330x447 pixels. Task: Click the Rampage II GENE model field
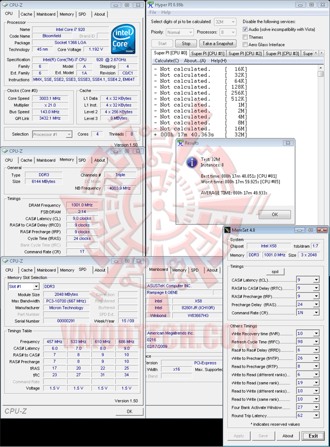click(180, 293)
